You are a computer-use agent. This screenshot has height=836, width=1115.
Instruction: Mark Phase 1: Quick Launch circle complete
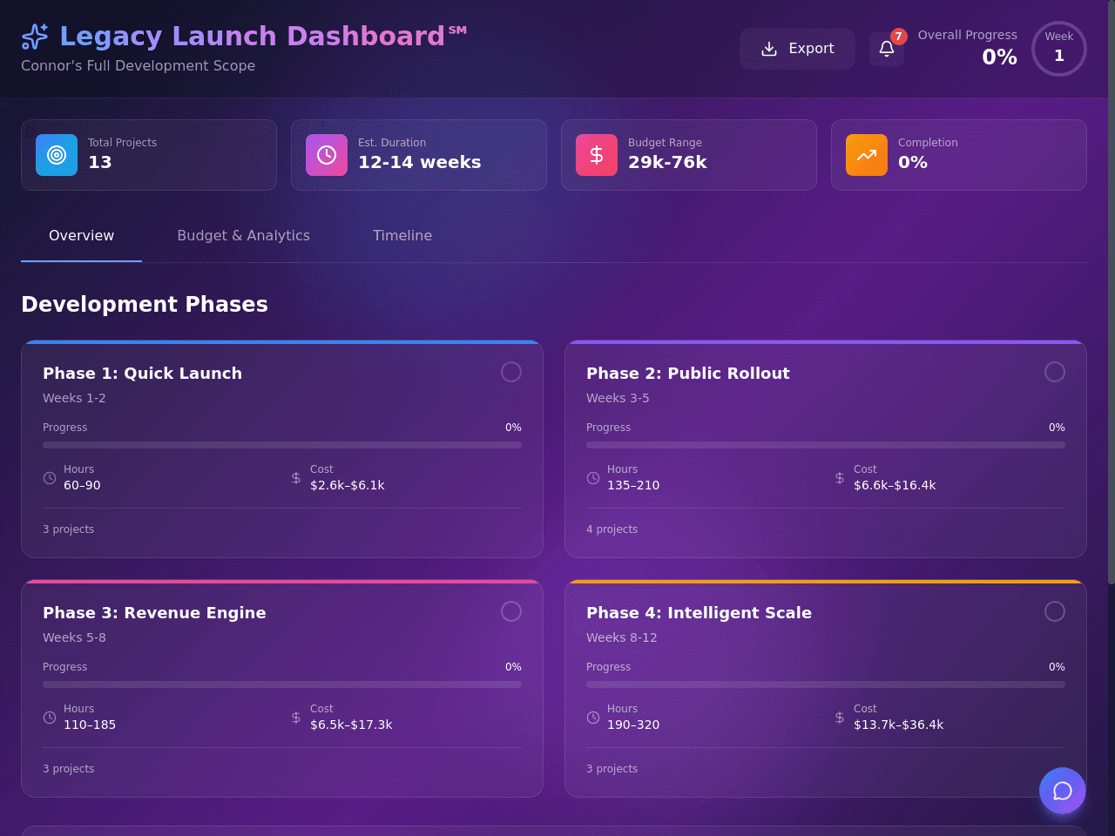[511, 372]
